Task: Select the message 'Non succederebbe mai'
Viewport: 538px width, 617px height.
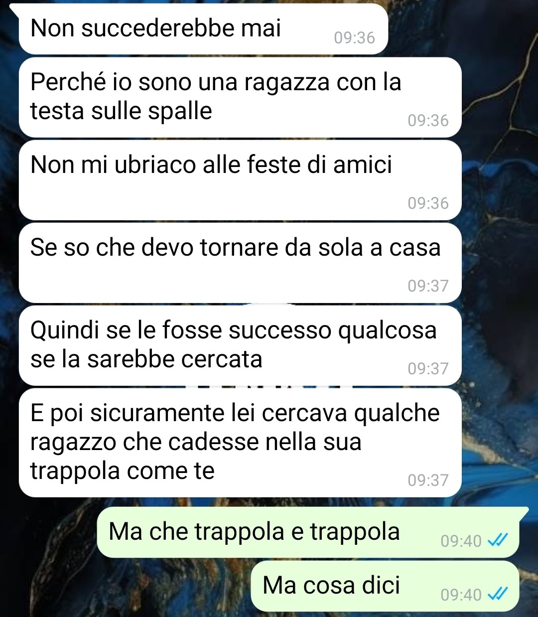Action: pyautogui.click(x=203, y=29)
